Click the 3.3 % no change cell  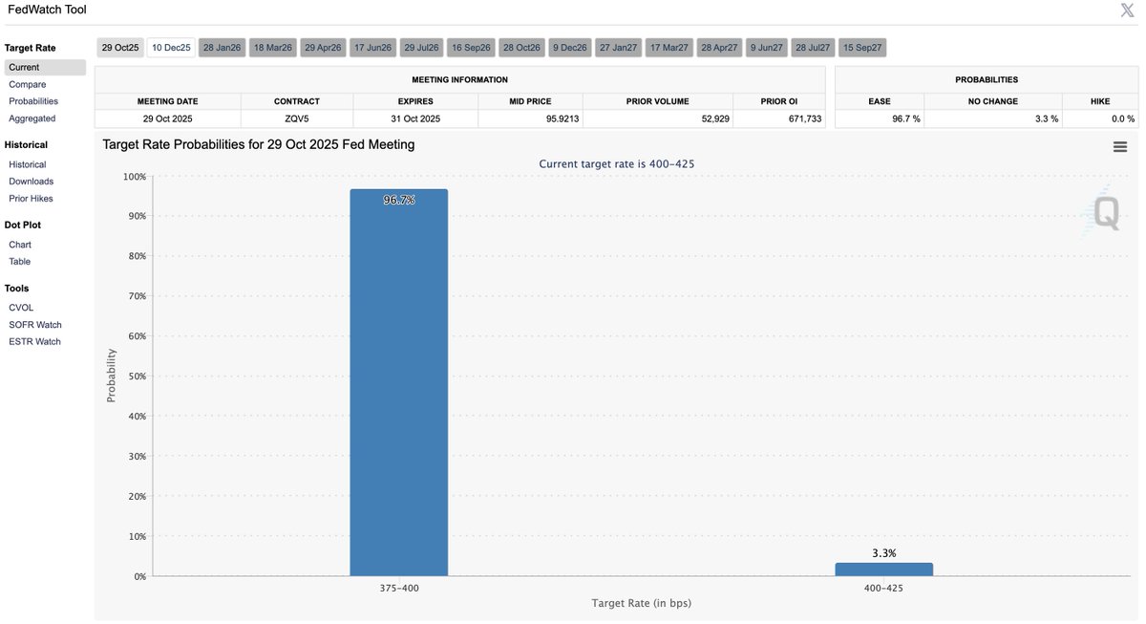(993, 118)
